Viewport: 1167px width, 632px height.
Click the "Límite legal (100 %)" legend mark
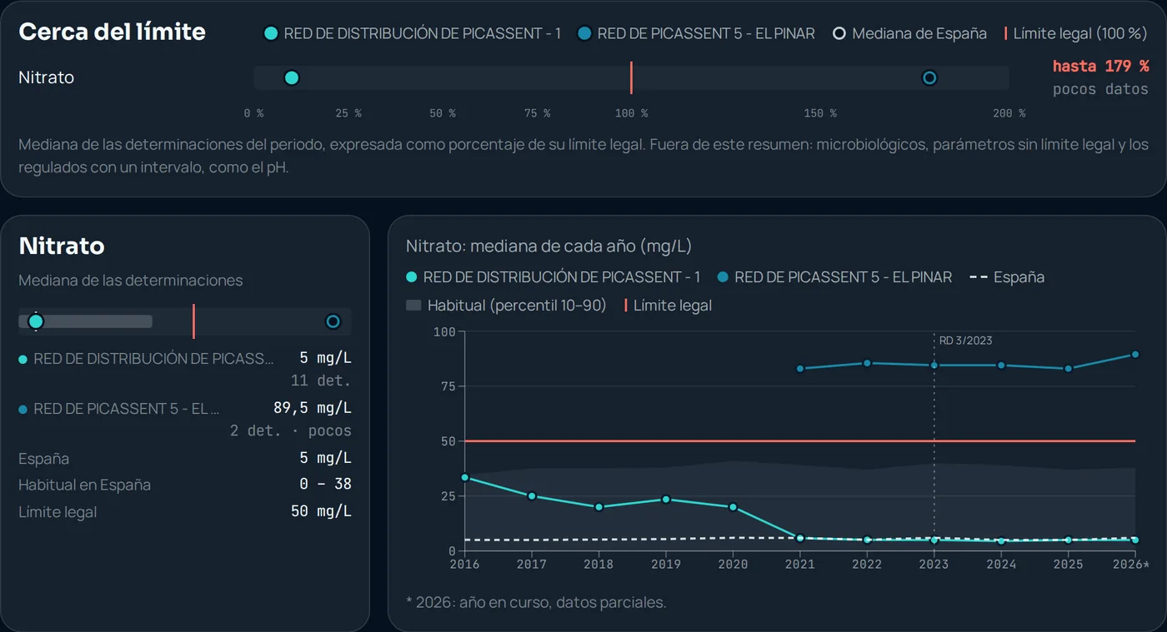click(1005, 33)
